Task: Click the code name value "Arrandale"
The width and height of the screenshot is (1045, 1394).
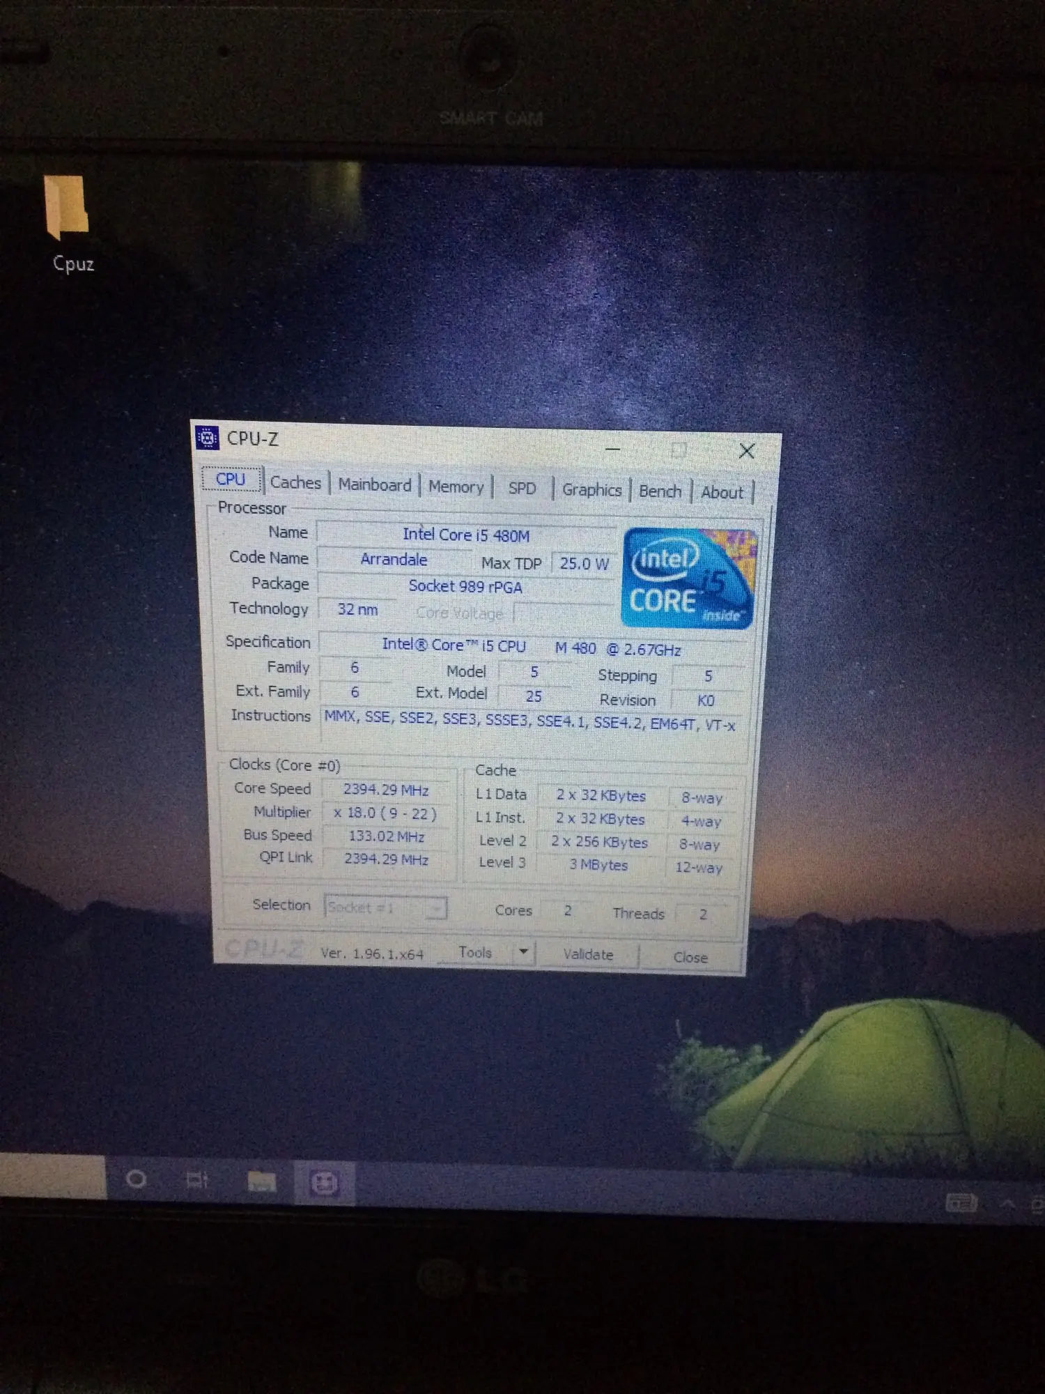Action: click(x=394, y=559)
